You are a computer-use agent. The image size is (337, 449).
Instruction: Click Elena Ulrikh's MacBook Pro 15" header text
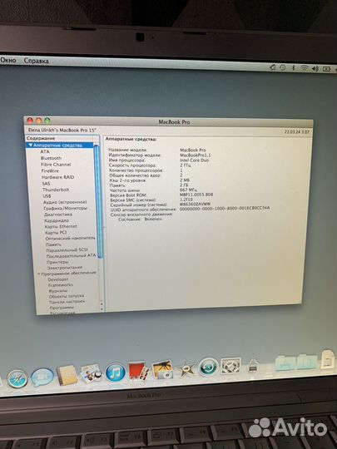click(x=62, y=130)
